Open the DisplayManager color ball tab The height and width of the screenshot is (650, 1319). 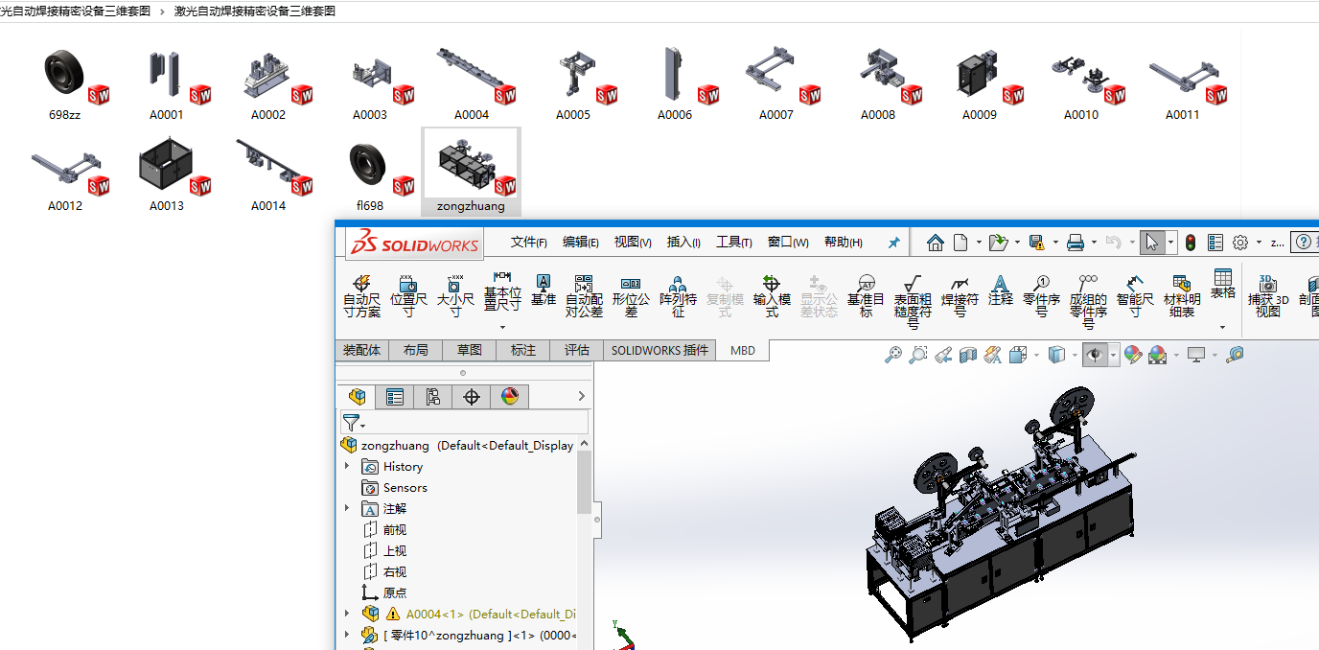click(x=510, y=397)
